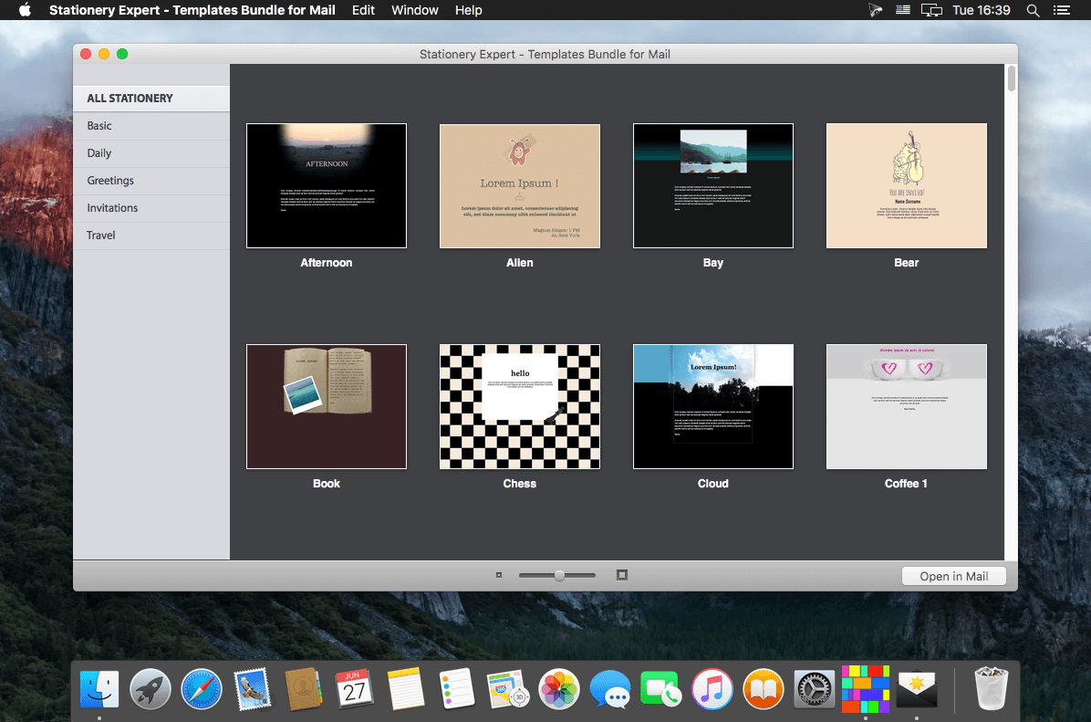Select the Book template thumbnail

tap(327, 406)
